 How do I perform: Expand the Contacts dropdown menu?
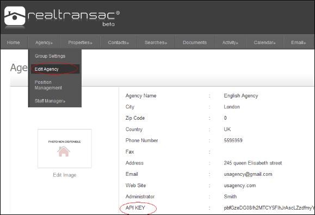(x=118, y=42)
